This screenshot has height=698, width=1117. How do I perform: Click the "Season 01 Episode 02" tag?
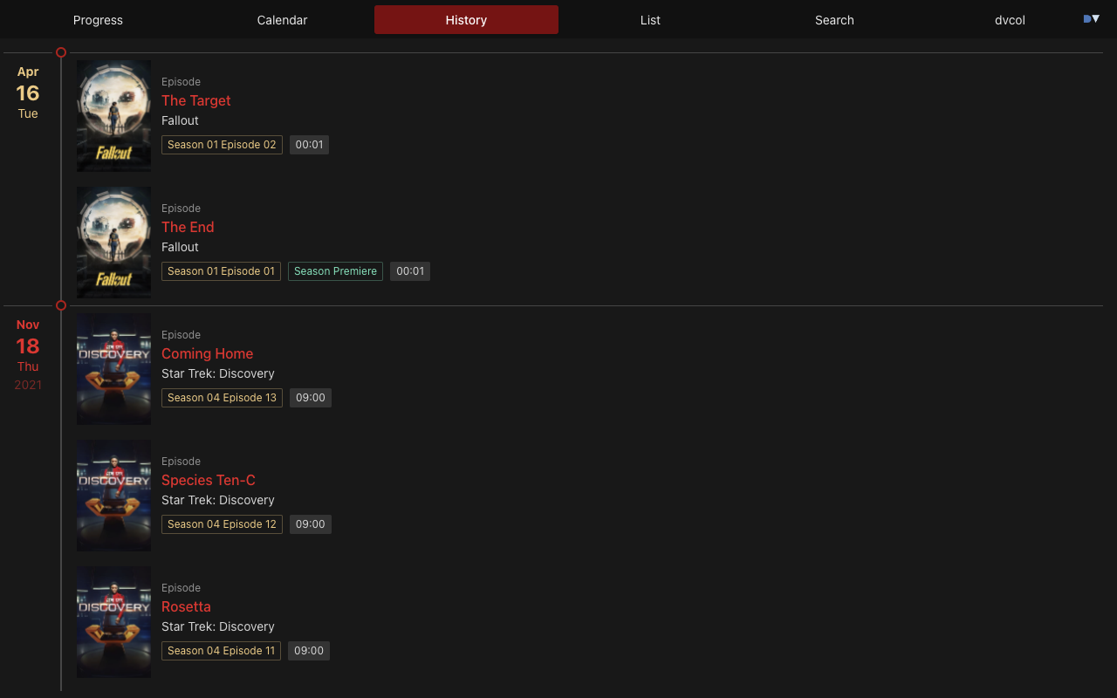pos(222,144)
